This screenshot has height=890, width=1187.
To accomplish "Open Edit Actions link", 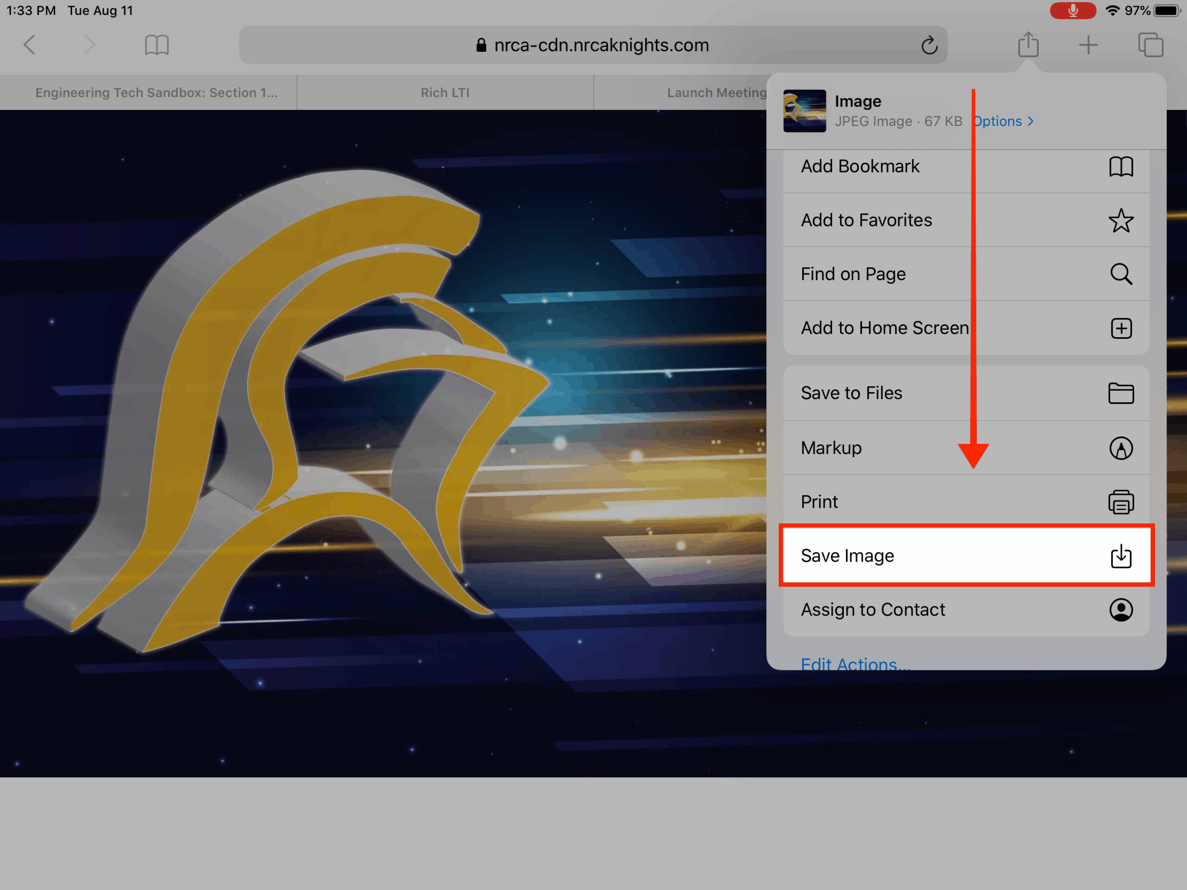I will pos(856,663).
